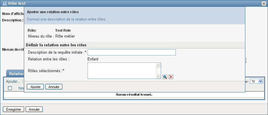
Task: Open the rows-per-page dropdown showing 10
Action: (x=257, y=81)
